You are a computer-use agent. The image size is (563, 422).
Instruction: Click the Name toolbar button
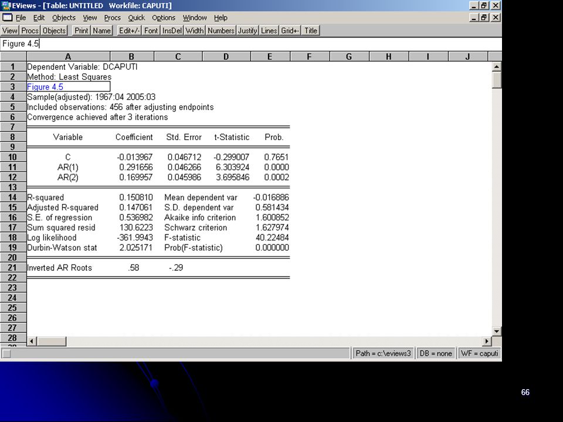(101, 30)
